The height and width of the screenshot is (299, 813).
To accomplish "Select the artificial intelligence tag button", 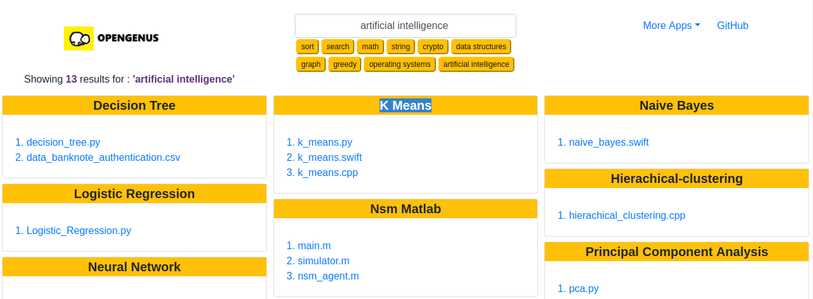I will [x=476, y=64].
